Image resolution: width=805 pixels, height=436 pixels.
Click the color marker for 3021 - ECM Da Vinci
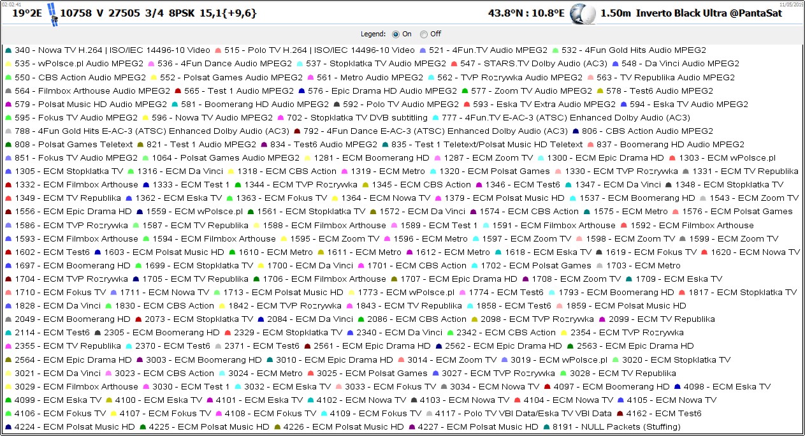[x=8, y=374]
